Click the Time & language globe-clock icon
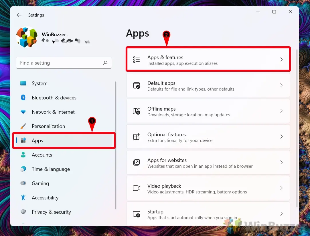310x236 pixels. (23, 169)
